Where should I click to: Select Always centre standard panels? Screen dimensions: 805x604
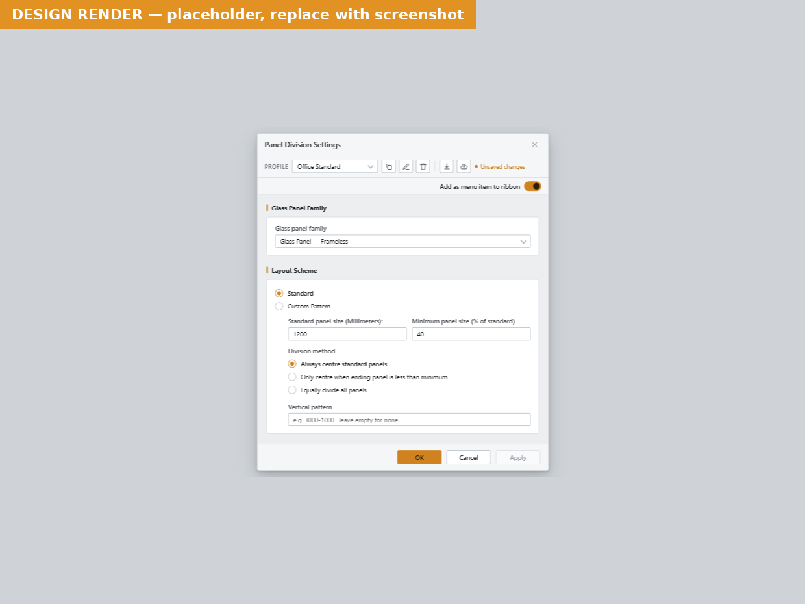tap(292, 364)
